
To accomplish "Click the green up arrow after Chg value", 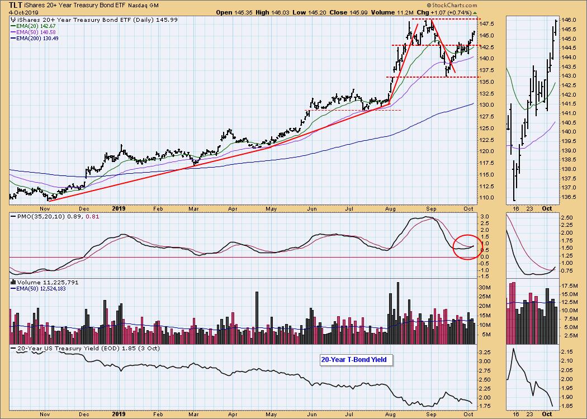I will (x=475, y=13).
